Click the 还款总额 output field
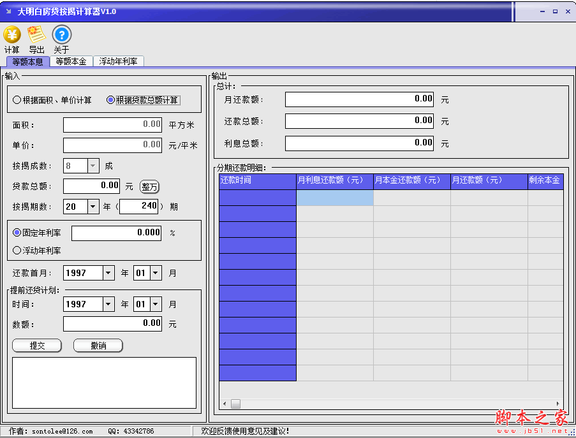The height and width of the screenshot is (438, 576). tap(359, 121)
